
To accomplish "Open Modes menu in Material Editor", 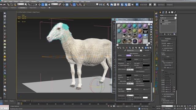I will tap(119, 22).
